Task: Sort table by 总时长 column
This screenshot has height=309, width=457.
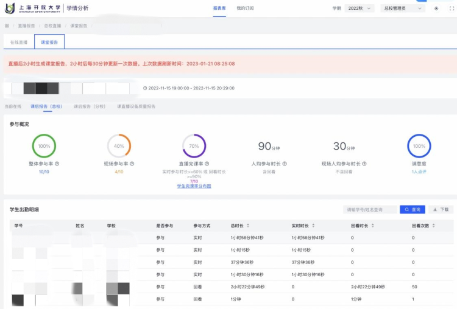Action: click(247, 226)
